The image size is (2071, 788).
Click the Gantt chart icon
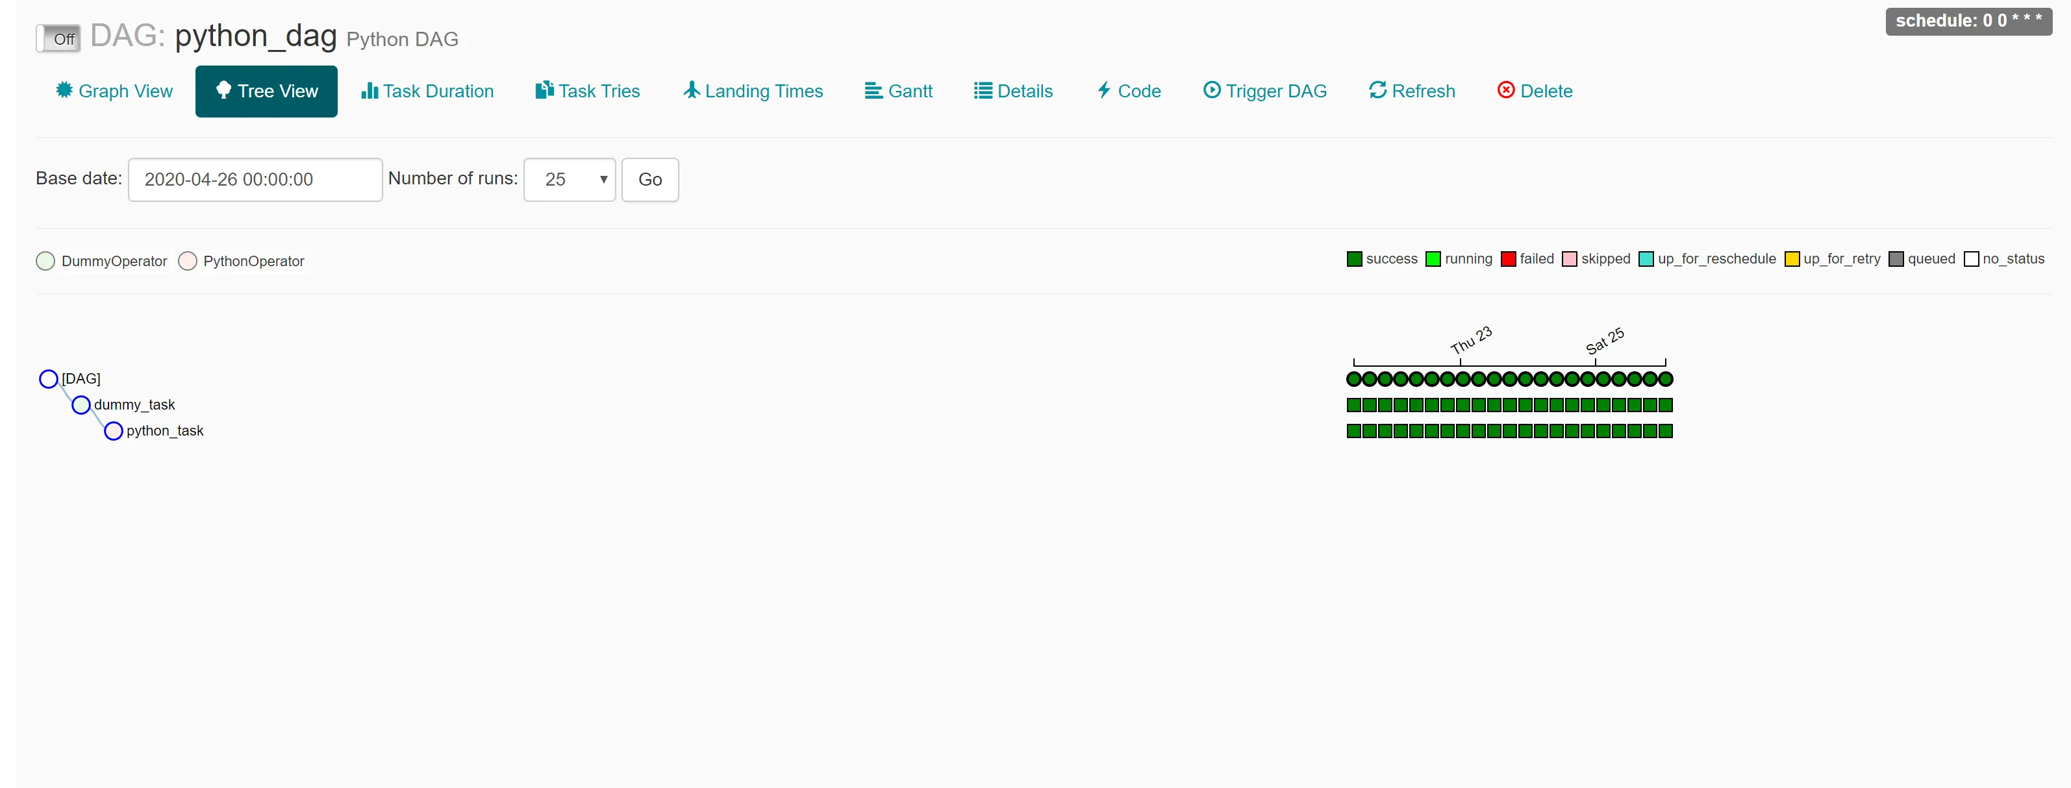(873, 91)
